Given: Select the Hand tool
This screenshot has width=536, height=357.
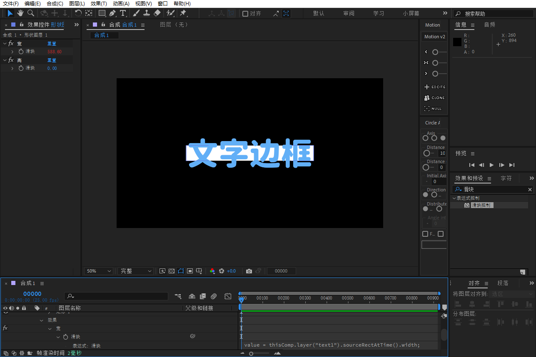Looking at the screenshot, I should tap(20, 13).
